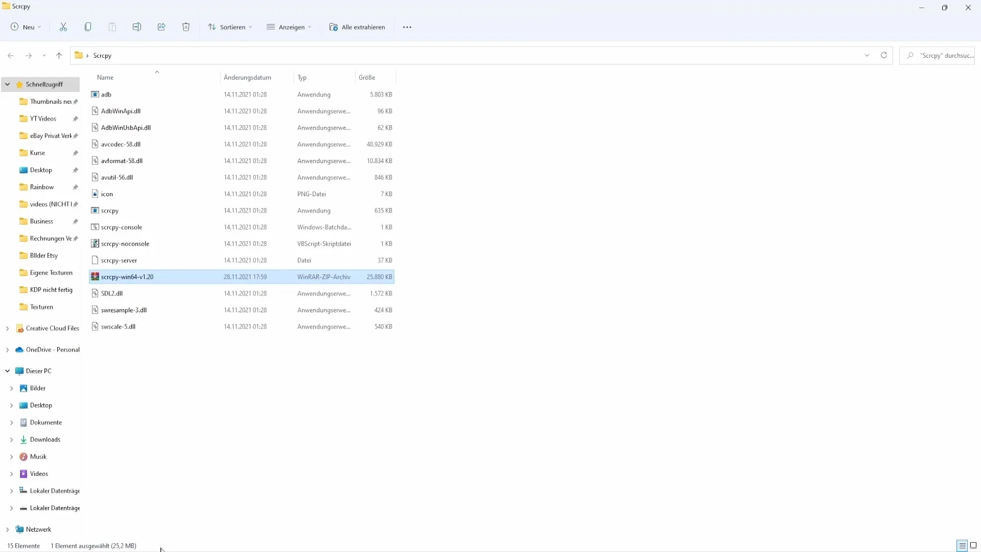Screen dimensions: 981x552
Task: Open the Sortieren dropdown
Action: 230,27
